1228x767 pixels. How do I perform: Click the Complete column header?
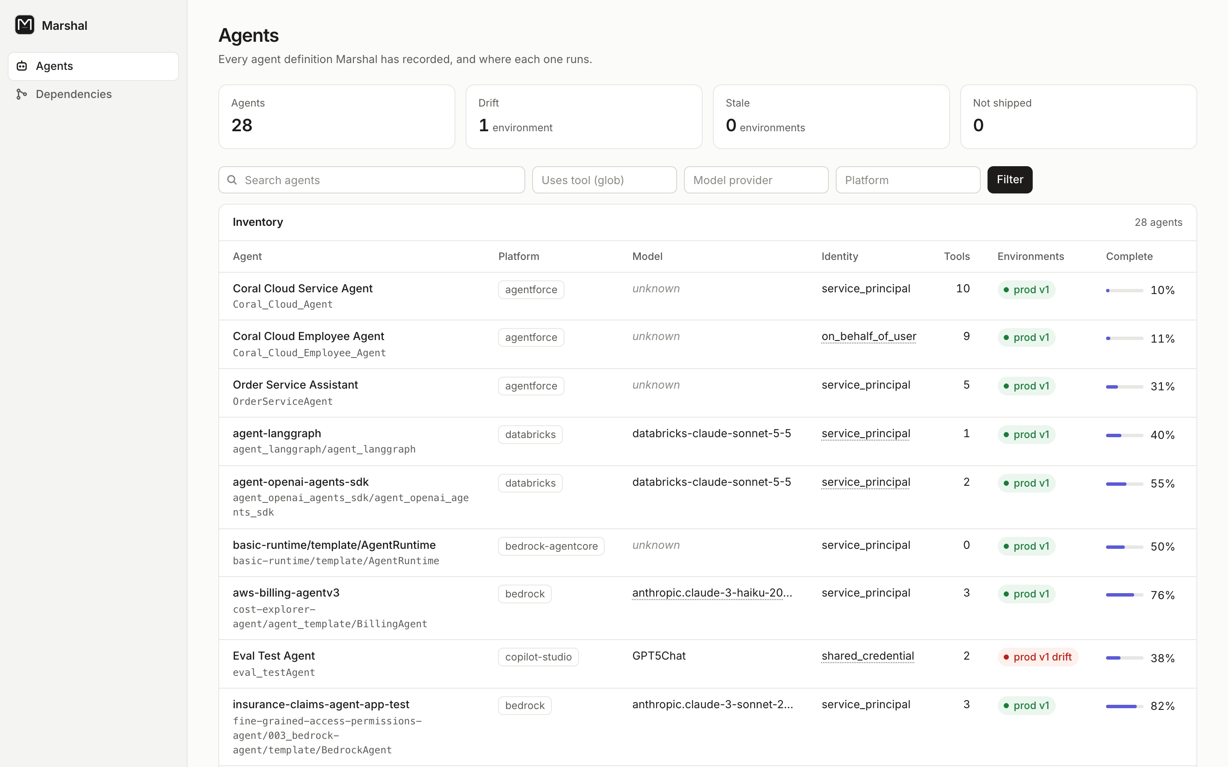pos(1129,257)
